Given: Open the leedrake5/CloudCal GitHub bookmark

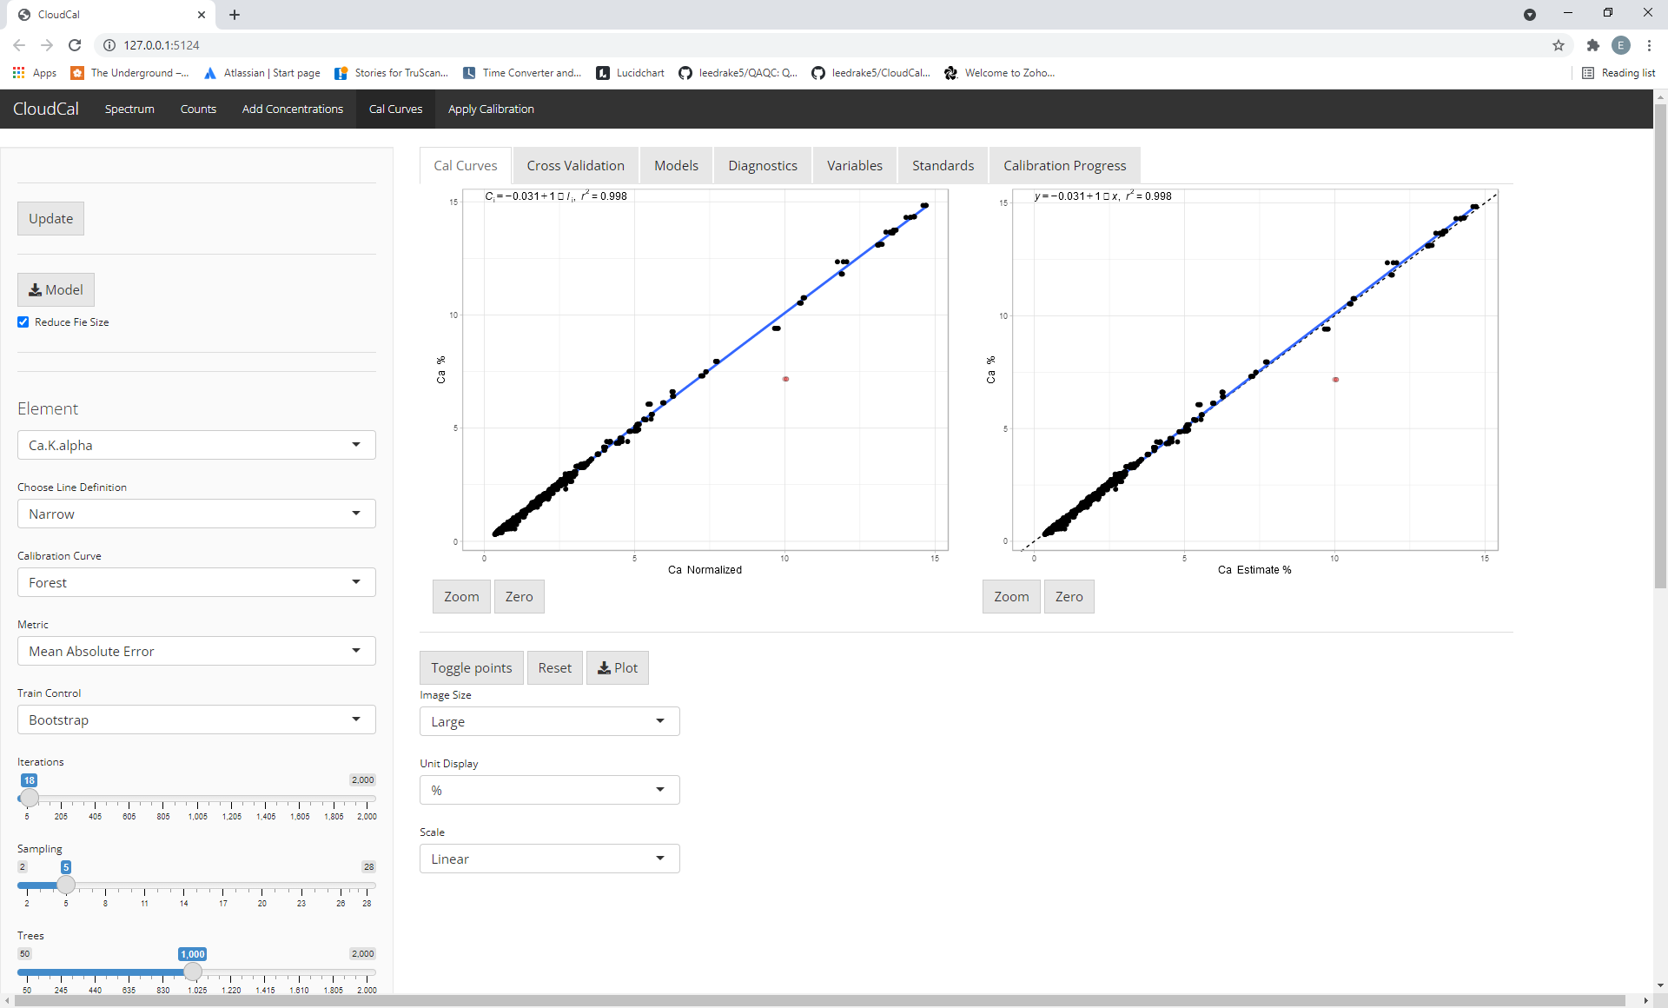Looking at the screenshot, I should coord(871,73).
